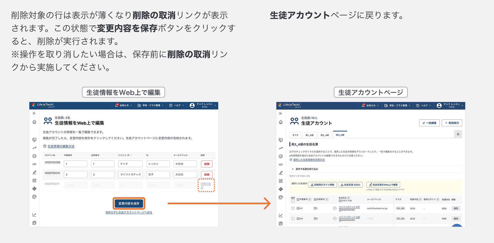The height and width of the screenshot is (243, 494).
Task: Switch to the 高1_A組 tab
Action: (309, 135)
